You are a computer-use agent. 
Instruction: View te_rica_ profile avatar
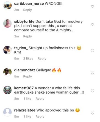[7, 50]
